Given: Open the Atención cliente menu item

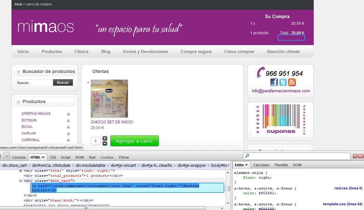Looking at the screenshot, I should click(283, 51).
